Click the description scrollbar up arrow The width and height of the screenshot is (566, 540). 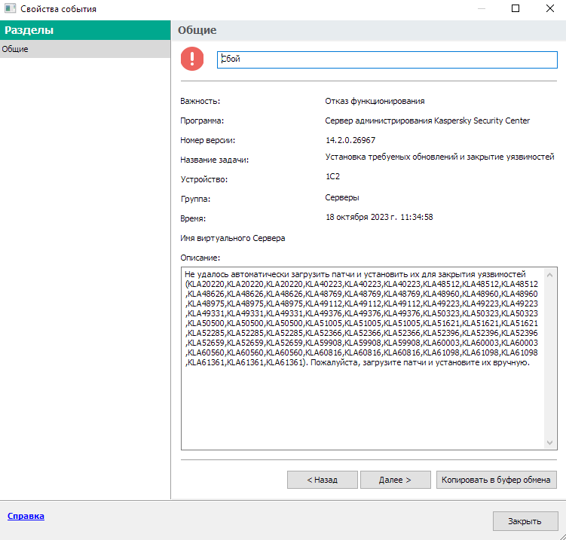549,275
